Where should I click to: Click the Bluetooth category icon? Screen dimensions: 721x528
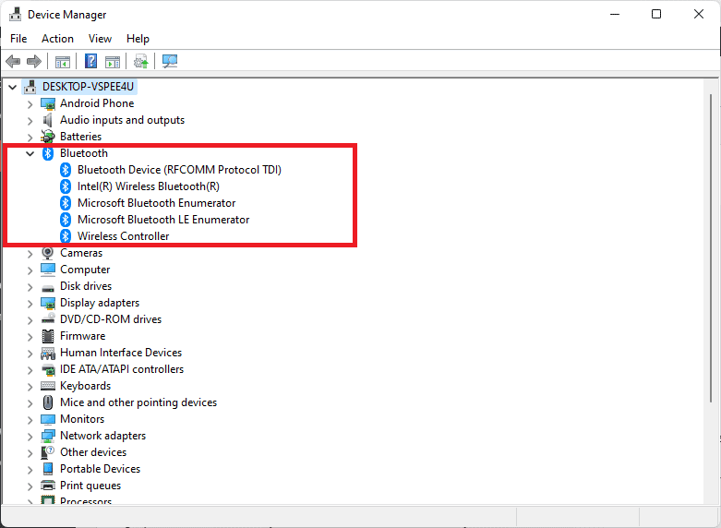48,153
